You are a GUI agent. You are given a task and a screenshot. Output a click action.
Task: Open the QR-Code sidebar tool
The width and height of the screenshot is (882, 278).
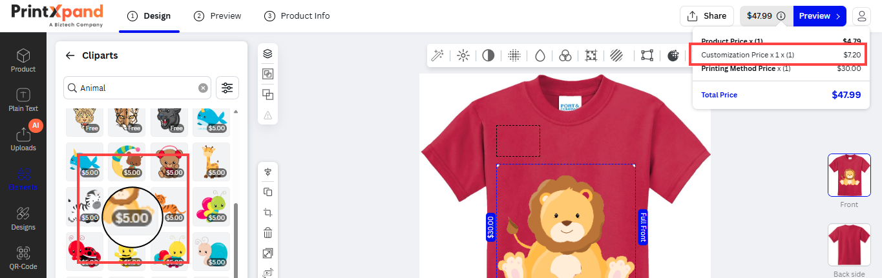point(23,257)
